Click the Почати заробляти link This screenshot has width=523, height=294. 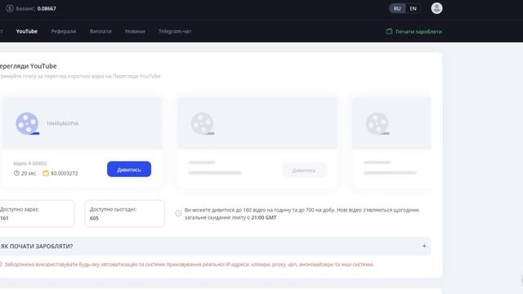[418, 32]
